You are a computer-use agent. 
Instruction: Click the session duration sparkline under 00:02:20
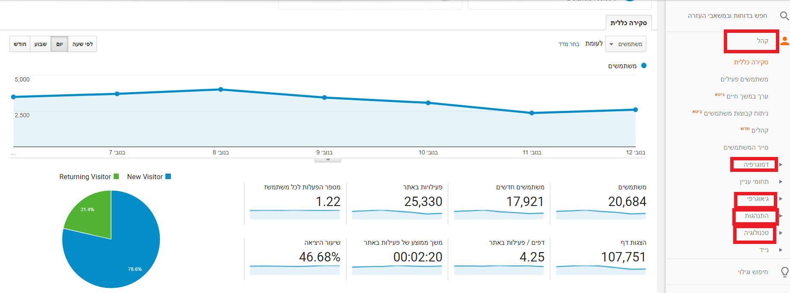tap(397, 270)
